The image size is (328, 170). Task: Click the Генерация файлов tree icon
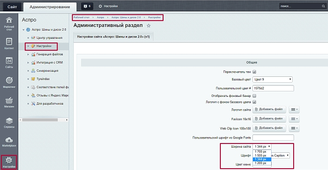click(33, 54)
